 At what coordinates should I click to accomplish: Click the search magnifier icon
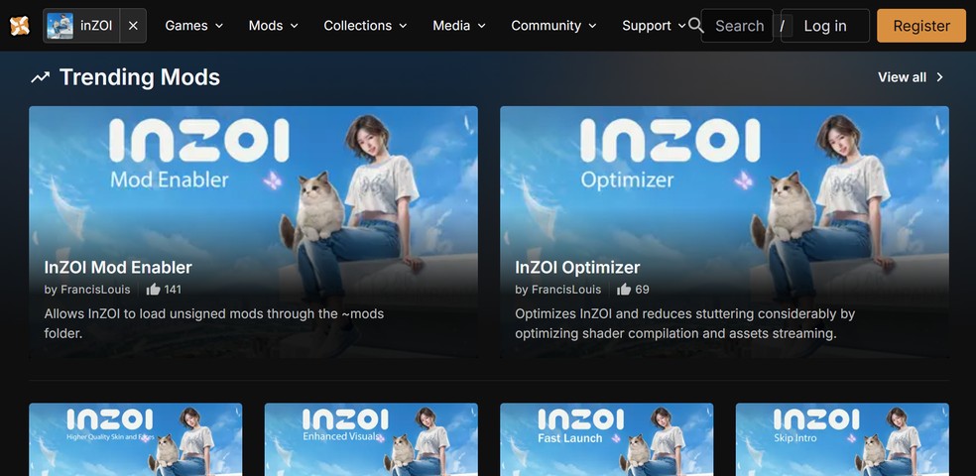pos(696,26)
